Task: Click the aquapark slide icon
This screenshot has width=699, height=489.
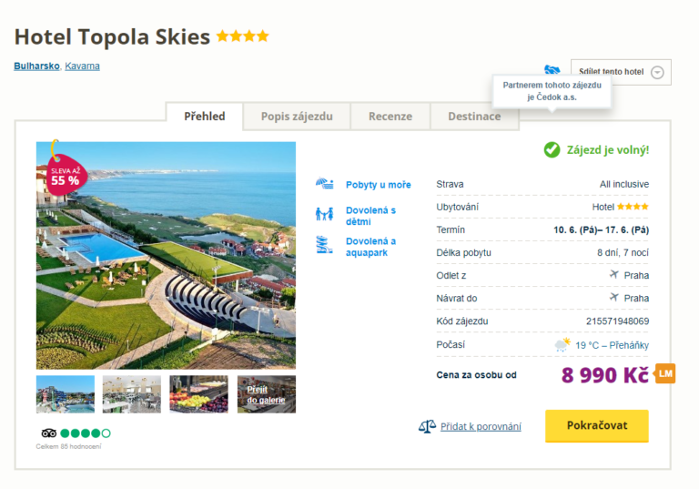Action: pyautogui.click(x=324, y=245)
